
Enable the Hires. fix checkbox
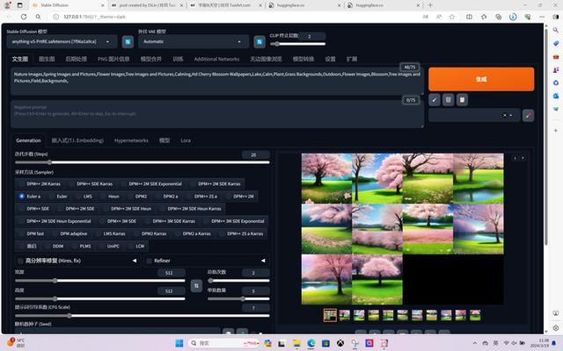click(21, 261)
